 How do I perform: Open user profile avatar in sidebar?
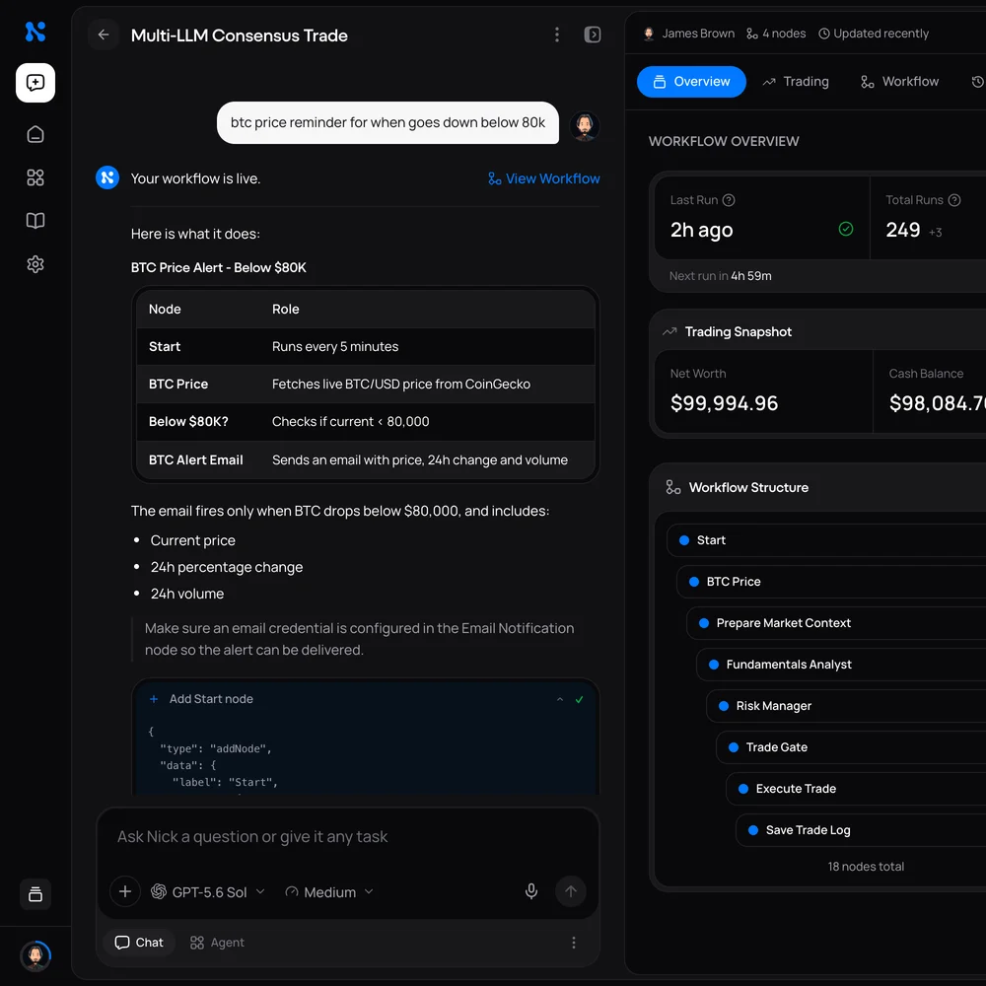35,955
